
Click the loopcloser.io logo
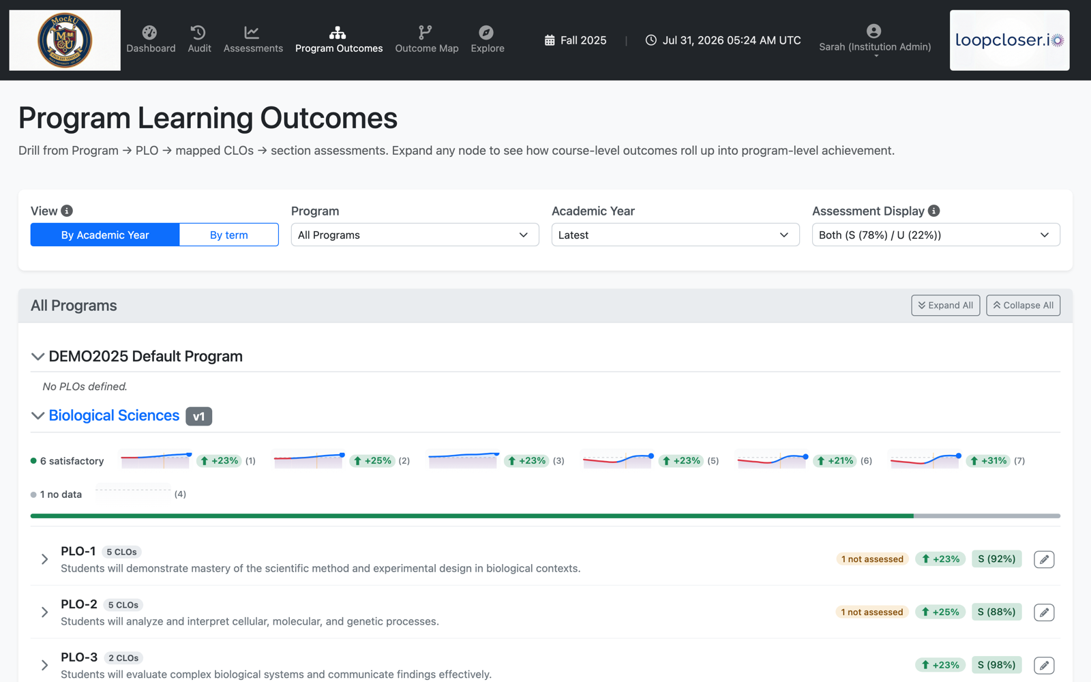(1009, 40)
